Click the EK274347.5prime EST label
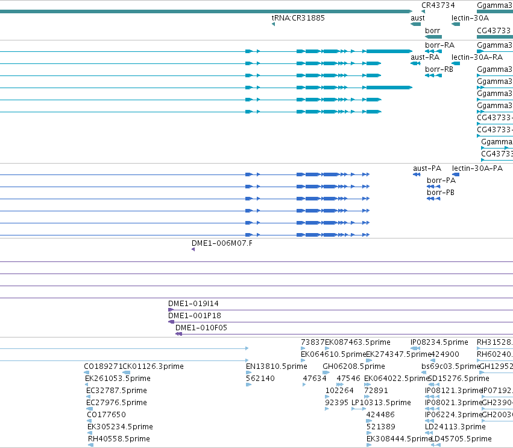This screenshot has width=513, height=448. (x=398, y=354)
